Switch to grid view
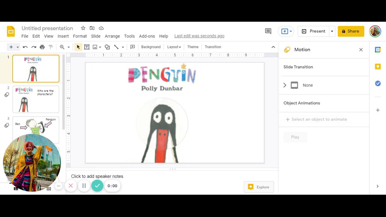This screenshot has height=217, width=386. tap(49, 189)
